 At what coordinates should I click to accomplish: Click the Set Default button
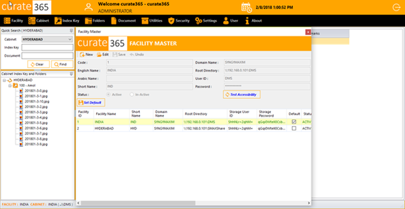pyautogui.click(x=91, y=102)
